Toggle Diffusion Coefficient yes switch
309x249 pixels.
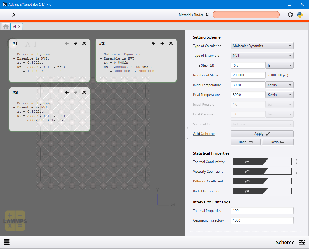tap(262, 181)
